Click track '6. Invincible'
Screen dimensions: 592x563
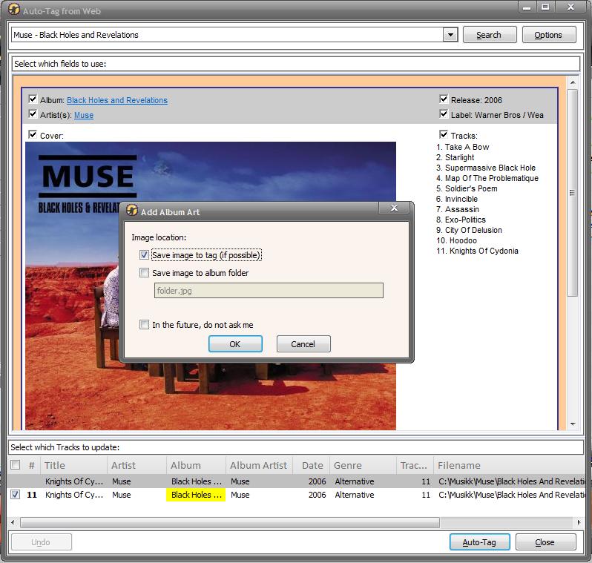click(x=457, y=199)
